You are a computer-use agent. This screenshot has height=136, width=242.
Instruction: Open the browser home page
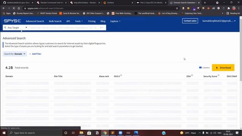coord(19,8)
